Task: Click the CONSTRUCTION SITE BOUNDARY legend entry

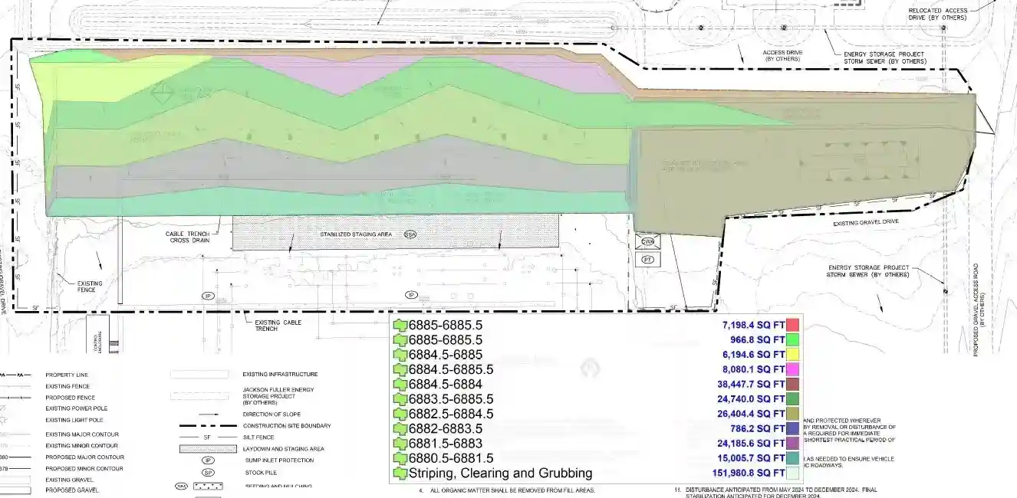Action: [287, 426]
